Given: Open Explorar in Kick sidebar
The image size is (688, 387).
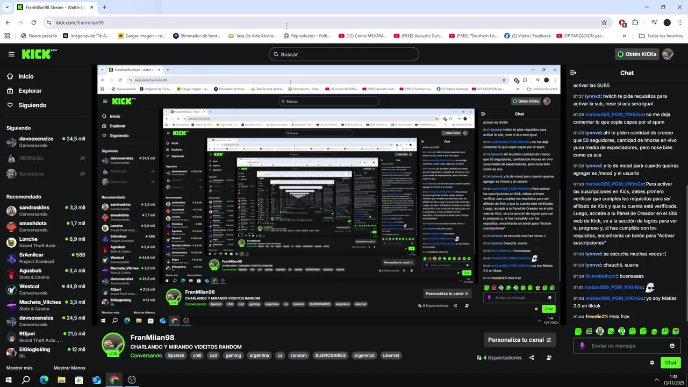Looking at the screenshot, I should pos(24,91).
